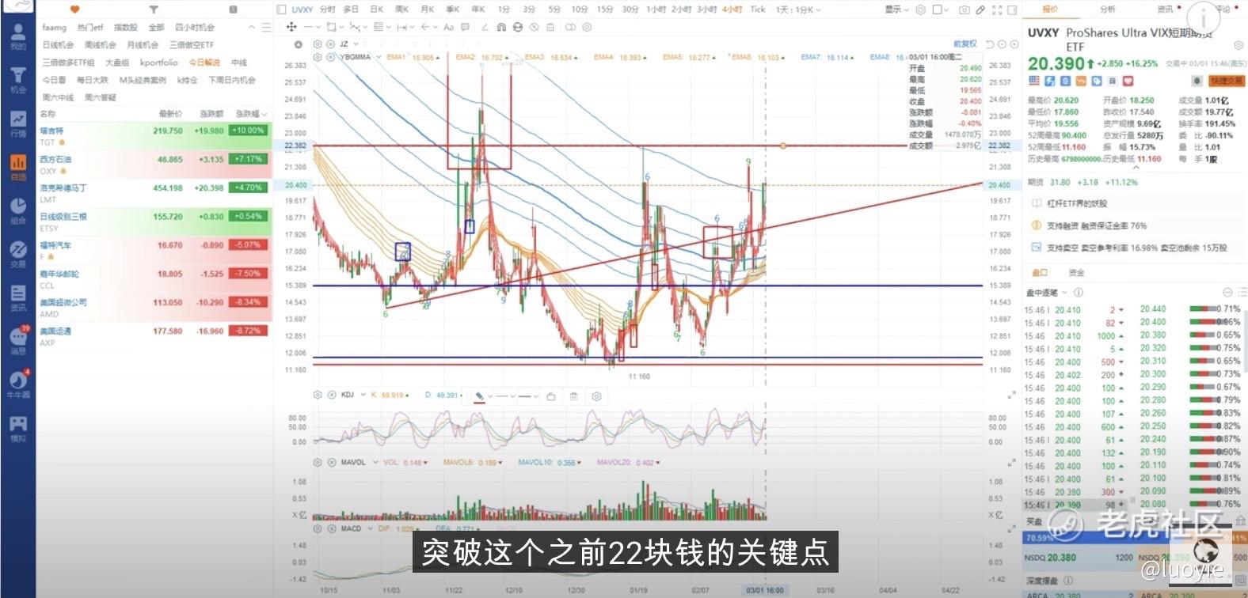Select the kportfolio watchlist group
1248x598 pixels.
(158, 62)
